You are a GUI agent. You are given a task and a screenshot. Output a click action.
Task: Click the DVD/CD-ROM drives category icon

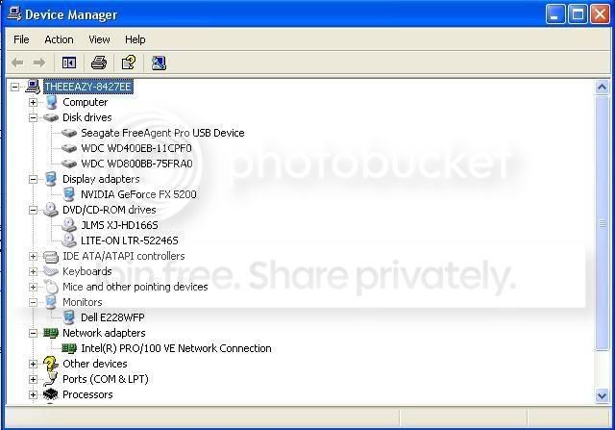(x=51, y=210)
